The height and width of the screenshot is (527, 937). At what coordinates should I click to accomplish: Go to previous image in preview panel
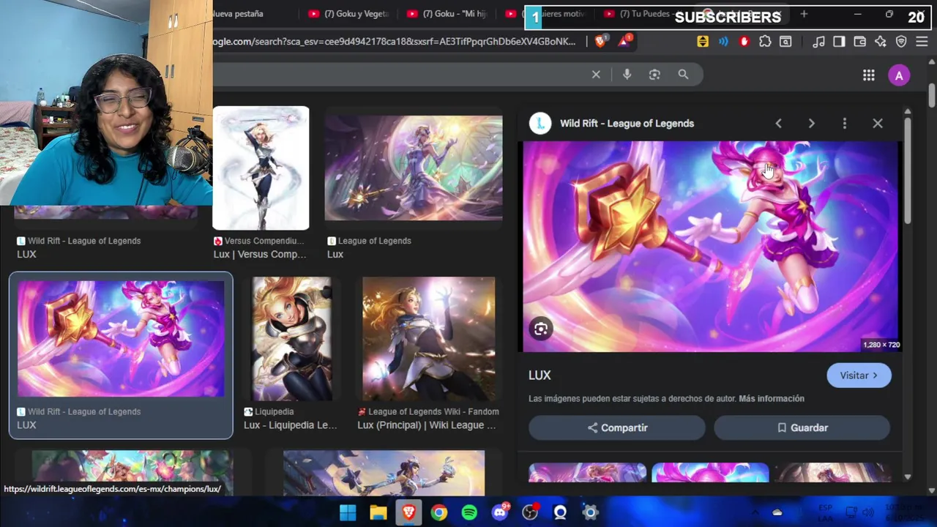coord(778,124)
